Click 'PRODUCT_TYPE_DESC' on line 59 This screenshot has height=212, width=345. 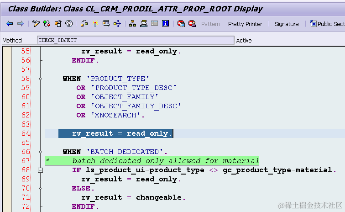(134, 88)
